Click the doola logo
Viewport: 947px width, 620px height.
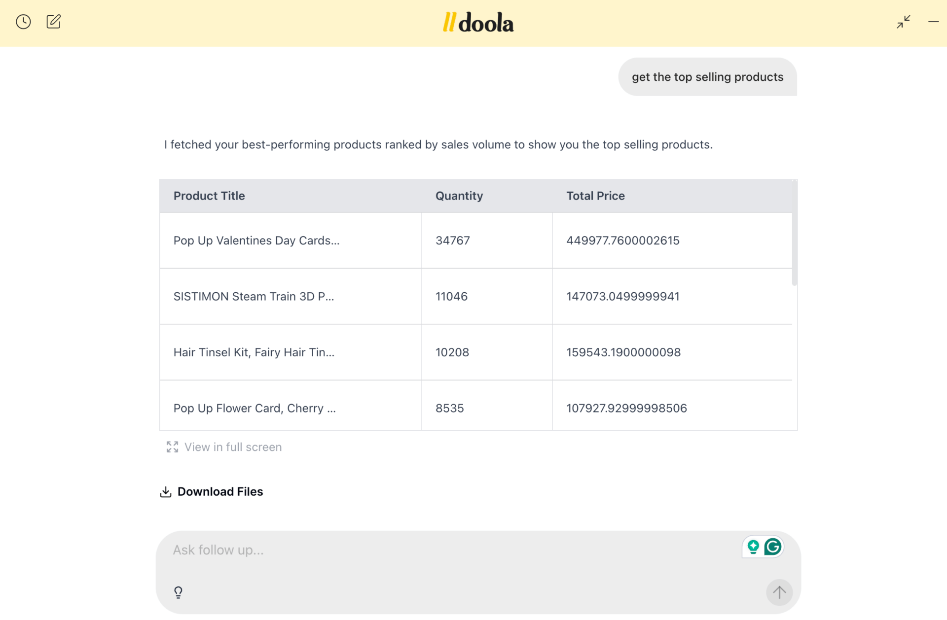(x=478, y=23)
